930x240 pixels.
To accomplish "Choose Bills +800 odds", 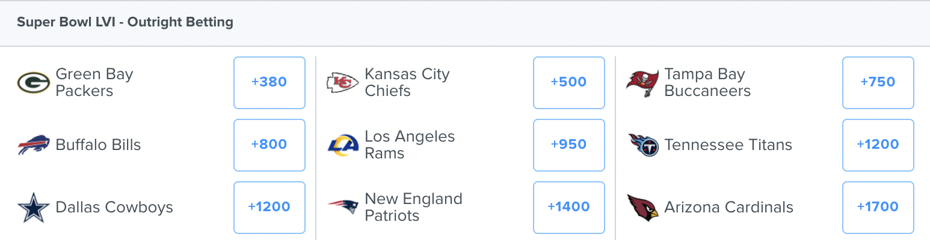I will pos(269,145).
